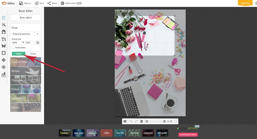Open the Textures ad thumbnail

(x=135, y=133)
